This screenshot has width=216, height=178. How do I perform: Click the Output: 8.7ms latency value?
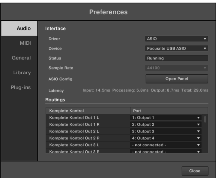(165, 90)
